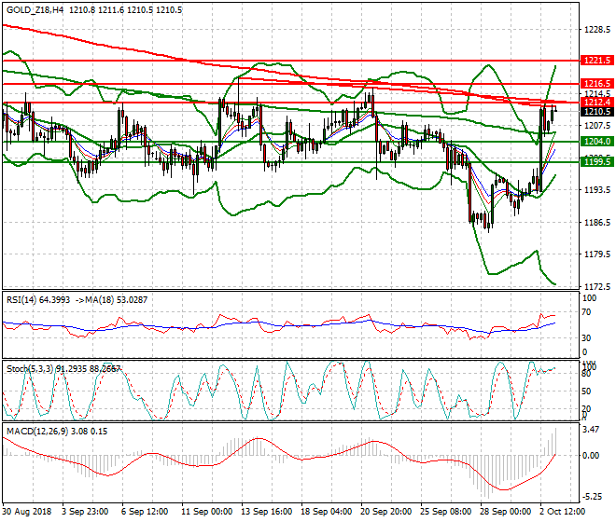Viewport: 616px width, 522px height.
Task: Click the 25 Sep 08:00 time label
Action: [446, 512]
